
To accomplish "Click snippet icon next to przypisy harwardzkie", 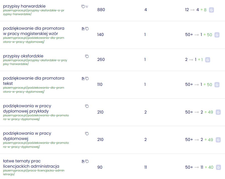I will [83, 7].
